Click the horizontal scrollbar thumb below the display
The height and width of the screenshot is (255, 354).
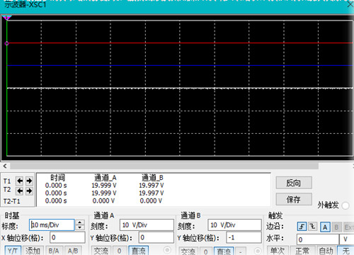(164, 166)
